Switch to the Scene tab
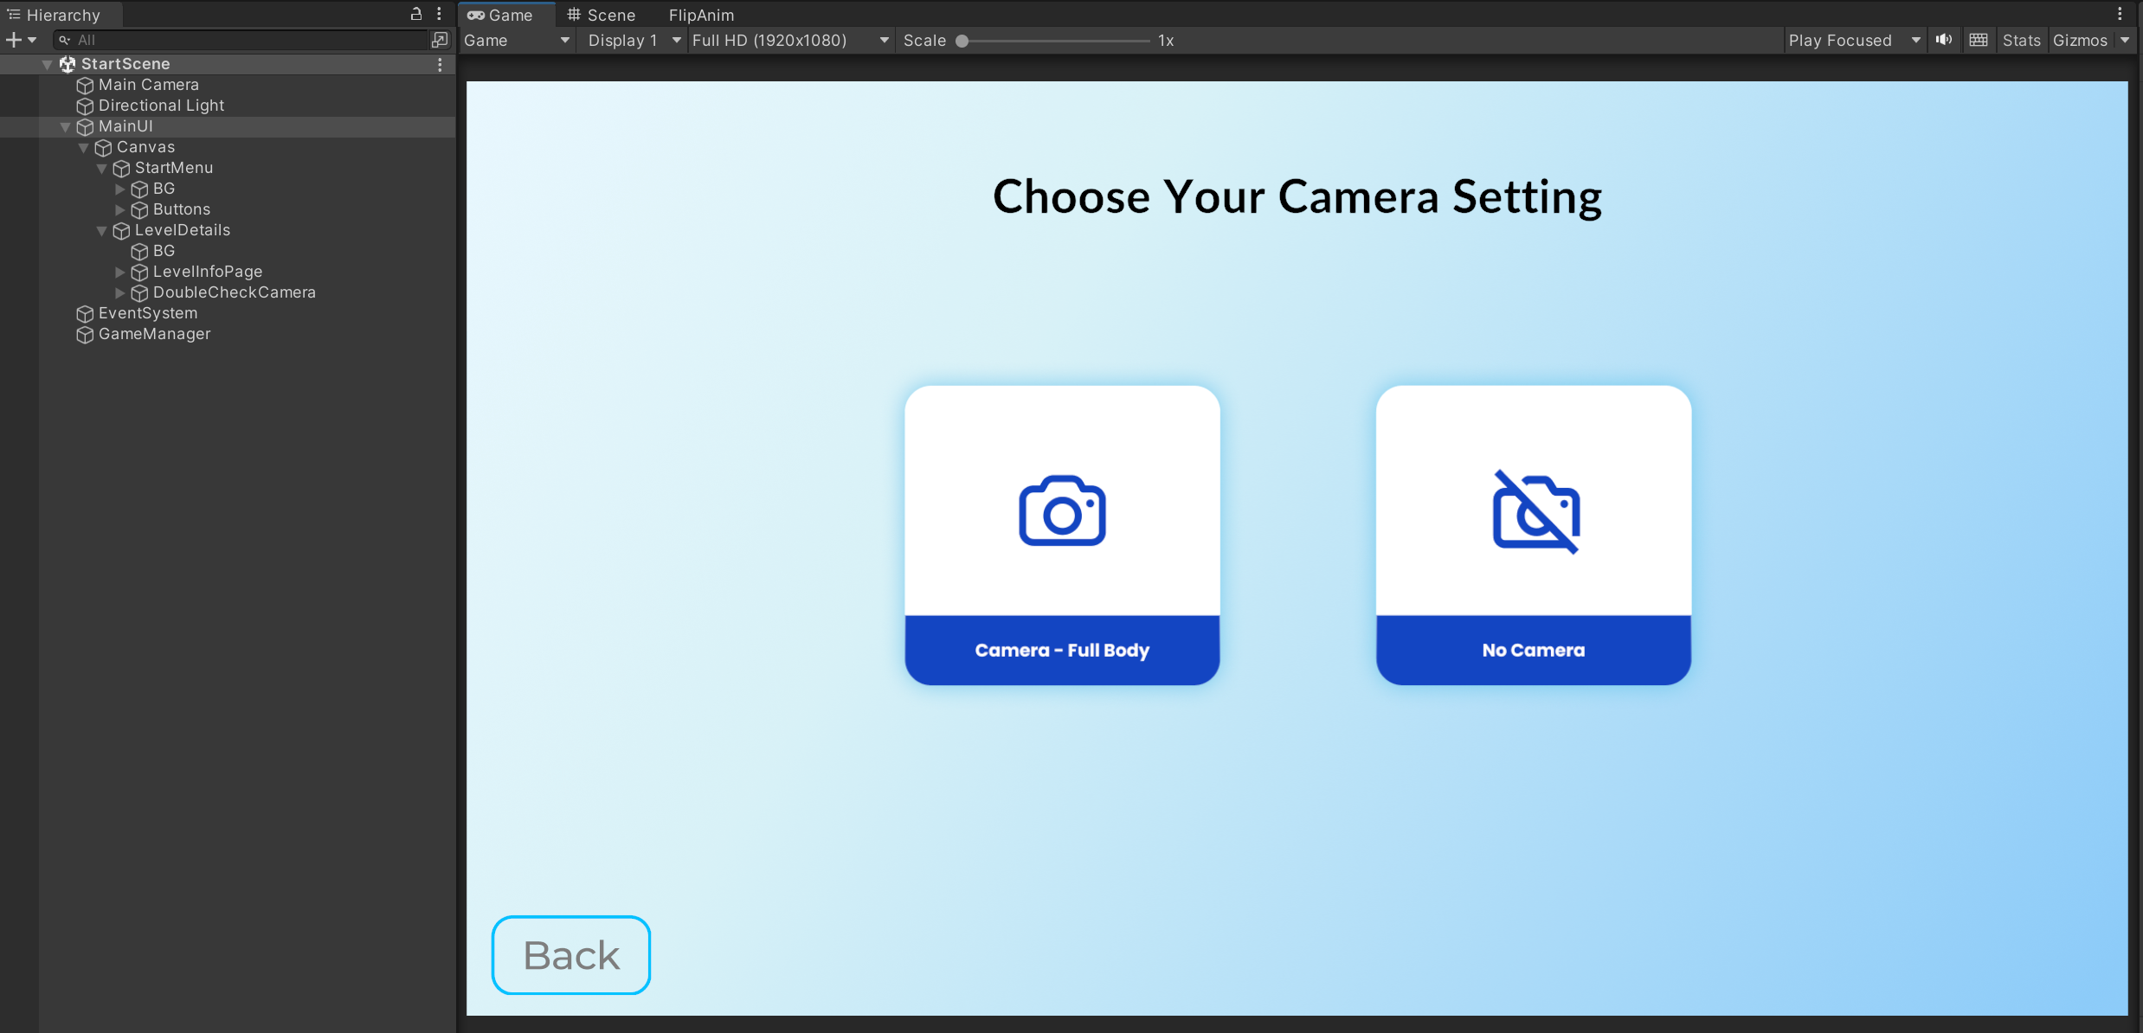 602,15
